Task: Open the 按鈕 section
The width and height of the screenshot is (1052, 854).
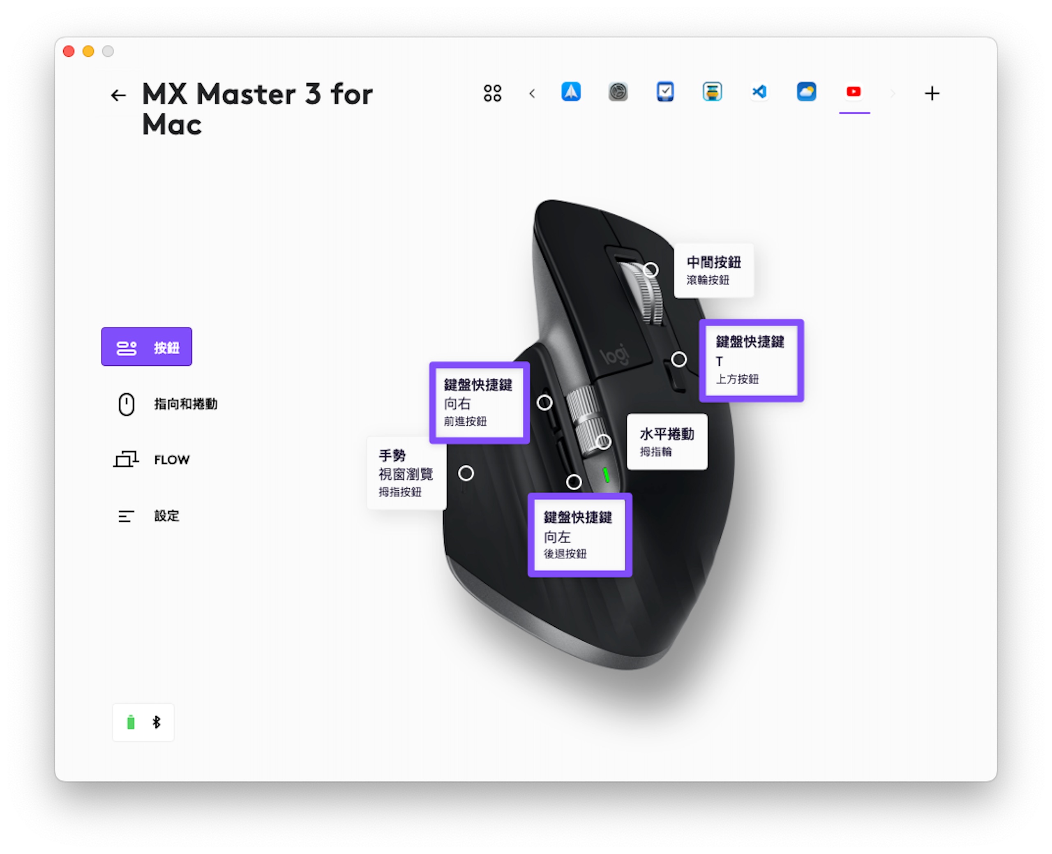Action: (147, 346)
